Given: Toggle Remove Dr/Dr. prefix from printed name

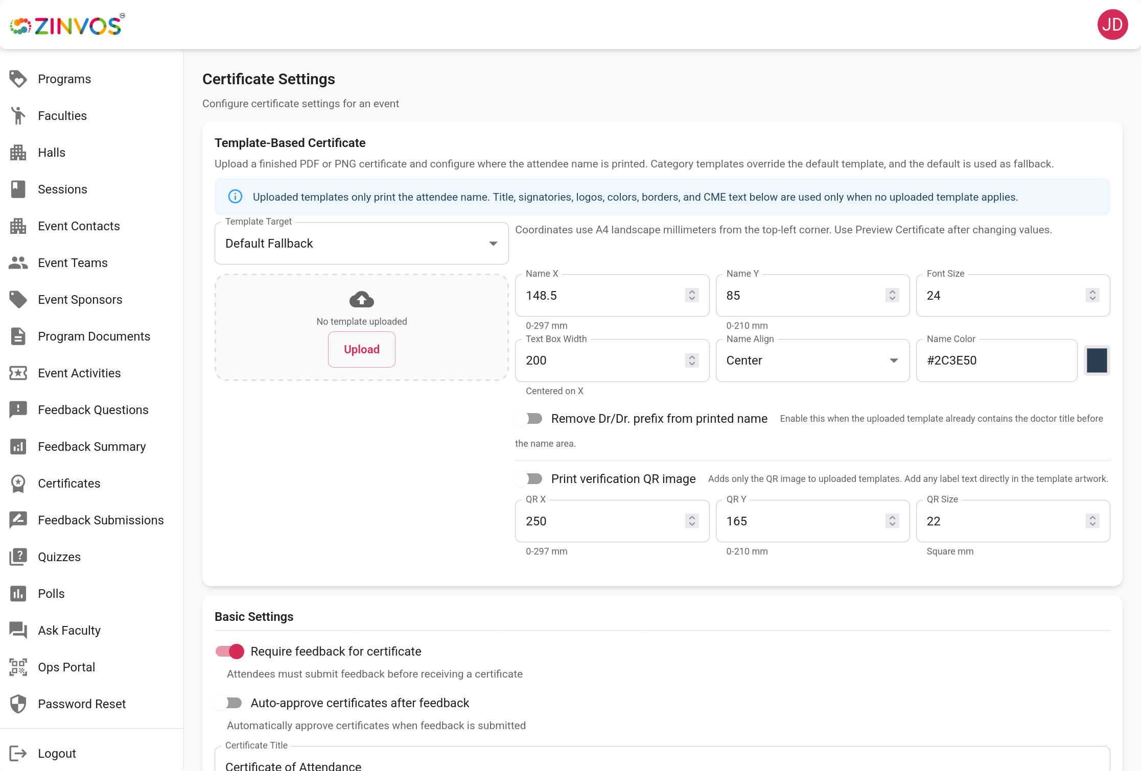Looking at the screenshot, I should pos(529,419).
